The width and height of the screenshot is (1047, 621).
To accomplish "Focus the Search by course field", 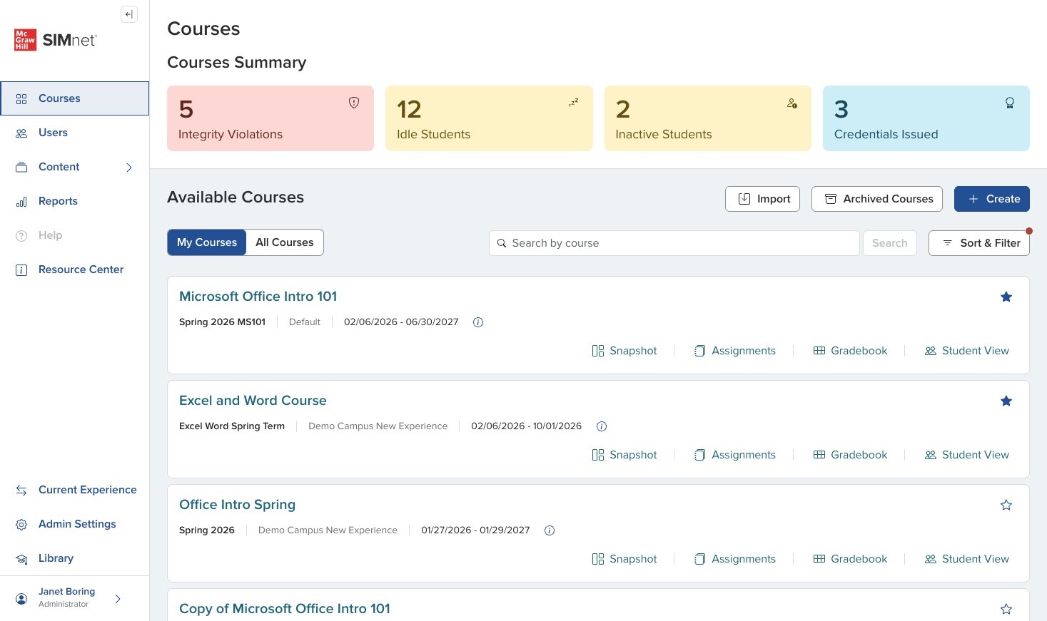I will 674,243.
